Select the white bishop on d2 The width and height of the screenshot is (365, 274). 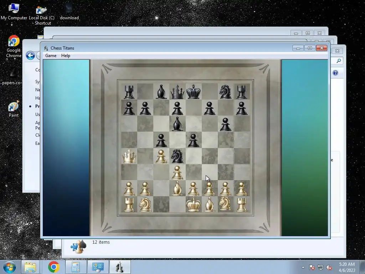tap(178, 188)
